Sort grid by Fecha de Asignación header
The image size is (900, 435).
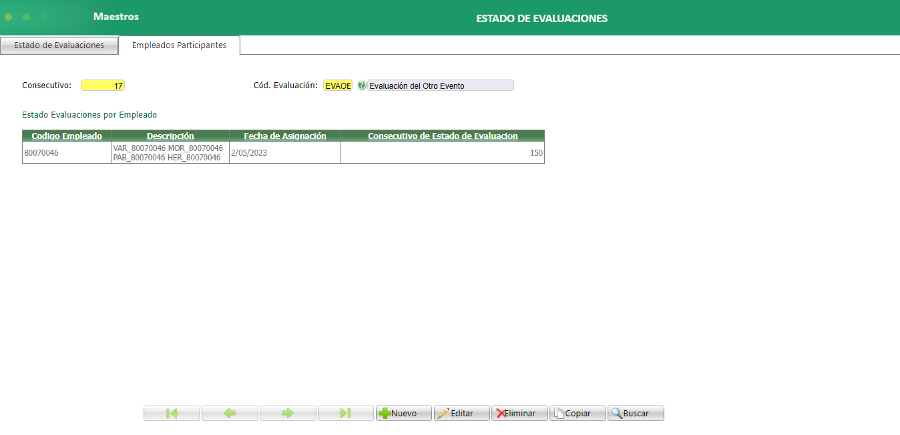click(285, 136)
